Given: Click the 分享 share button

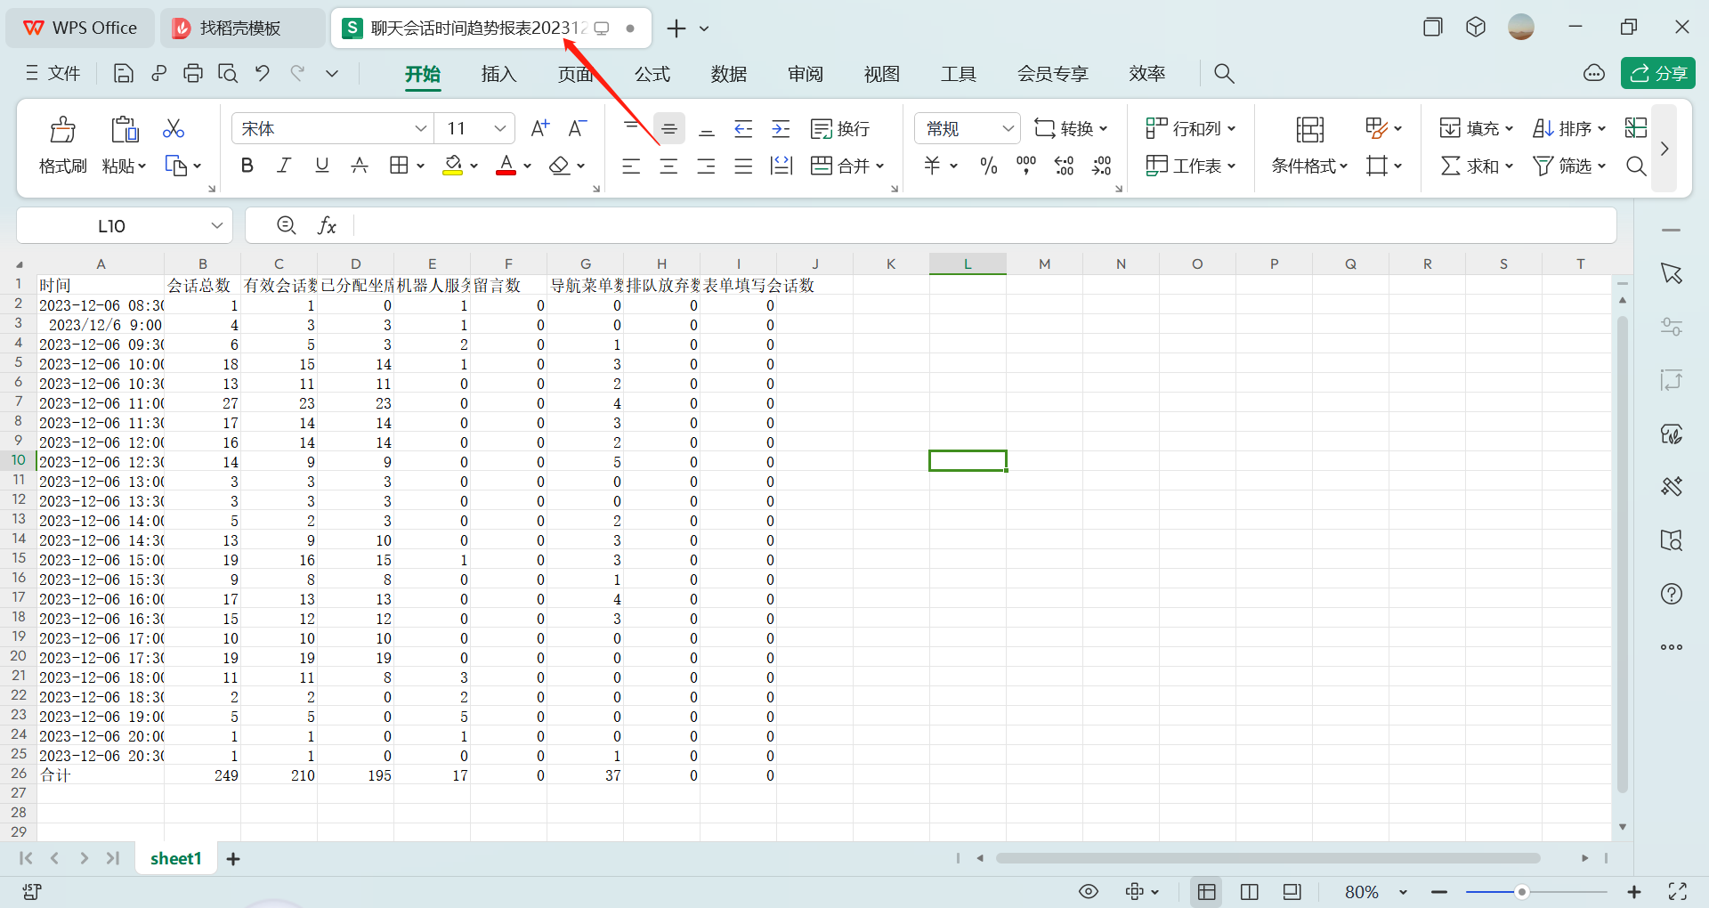Looking at the screenshot, I should pyautogui.click(x=1658, y=73).
